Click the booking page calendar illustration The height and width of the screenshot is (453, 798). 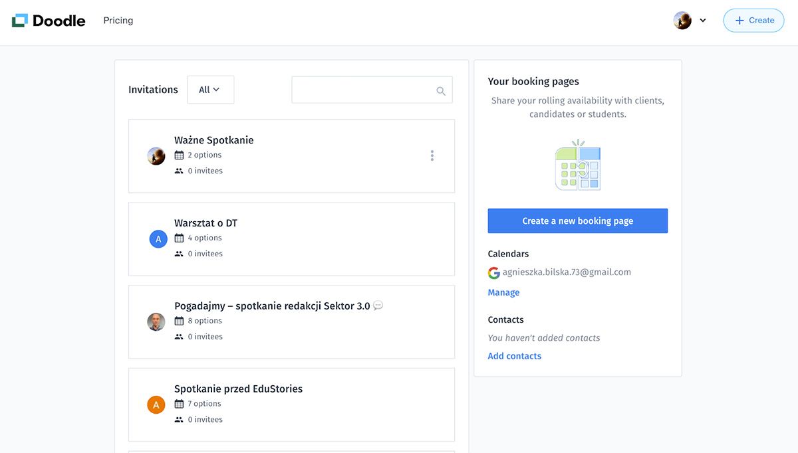tap(578, 166)
